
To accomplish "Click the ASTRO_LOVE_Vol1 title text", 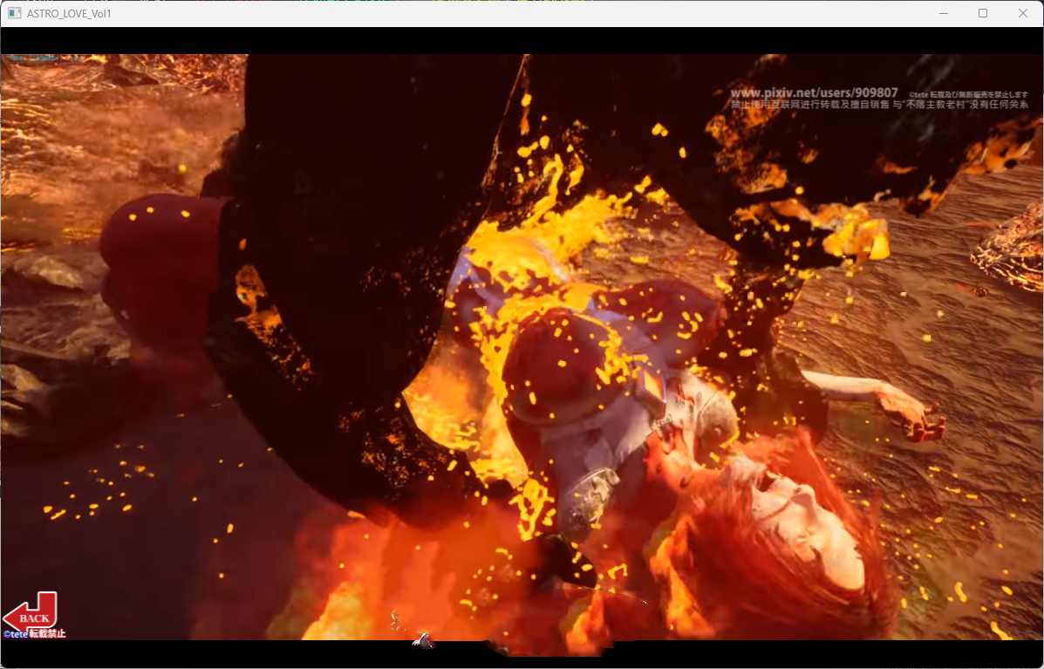I will pos(69,14).
